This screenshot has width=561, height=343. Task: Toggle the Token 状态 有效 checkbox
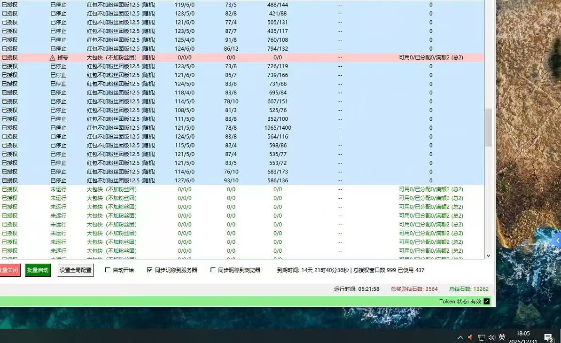[486, 301]
